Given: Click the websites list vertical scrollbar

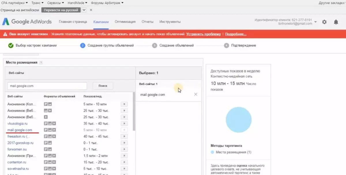Looking at the screenshot, I should pyautogui.click(x=134, y=111).
